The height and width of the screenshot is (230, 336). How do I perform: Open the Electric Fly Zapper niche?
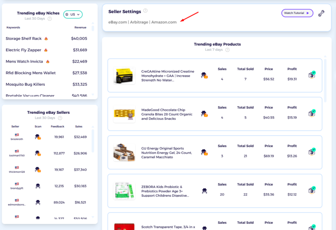point(23,50)
